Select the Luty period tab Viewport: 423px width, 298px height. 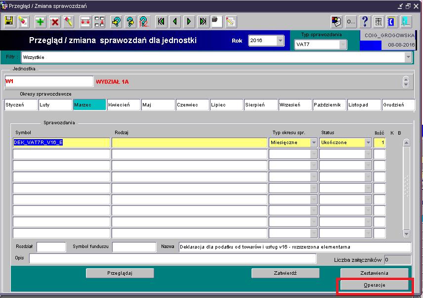[55, 105]
